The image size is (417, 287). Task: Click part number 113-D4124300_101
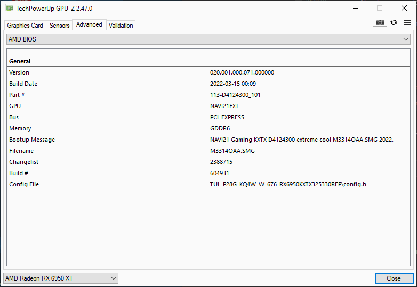[x=235, y=95]
